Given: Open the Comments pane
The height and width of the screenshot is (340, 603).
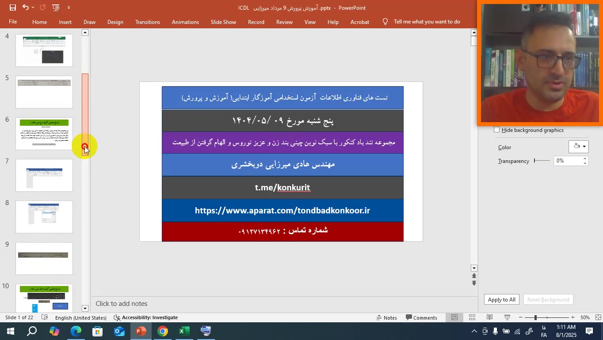Looking at the screenshot, I should [x=422, y=317].
